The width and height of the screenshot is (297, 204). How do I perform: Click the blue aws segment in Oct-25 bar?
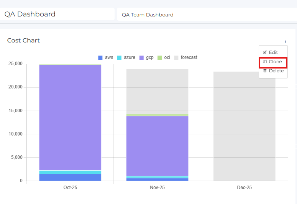(x=70, y=177)
